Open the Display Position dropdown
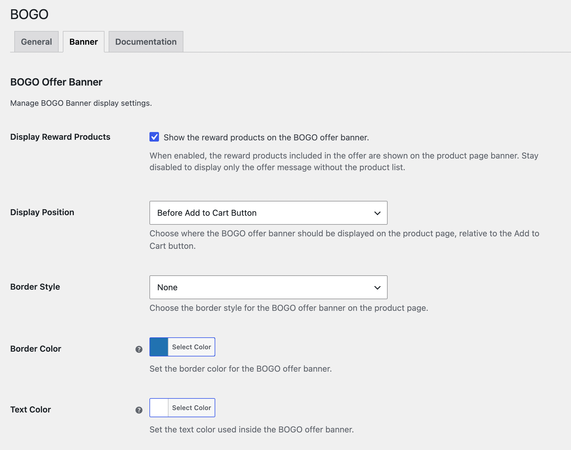This screenshot has height=450, width=571. (x=268, y=213)
